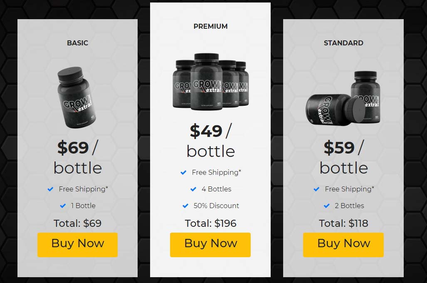Screen dimensions: 427x283
Task: Click the checkmark next to 1 Bottle
Action: pyautogui.click(x=63, y=206)
